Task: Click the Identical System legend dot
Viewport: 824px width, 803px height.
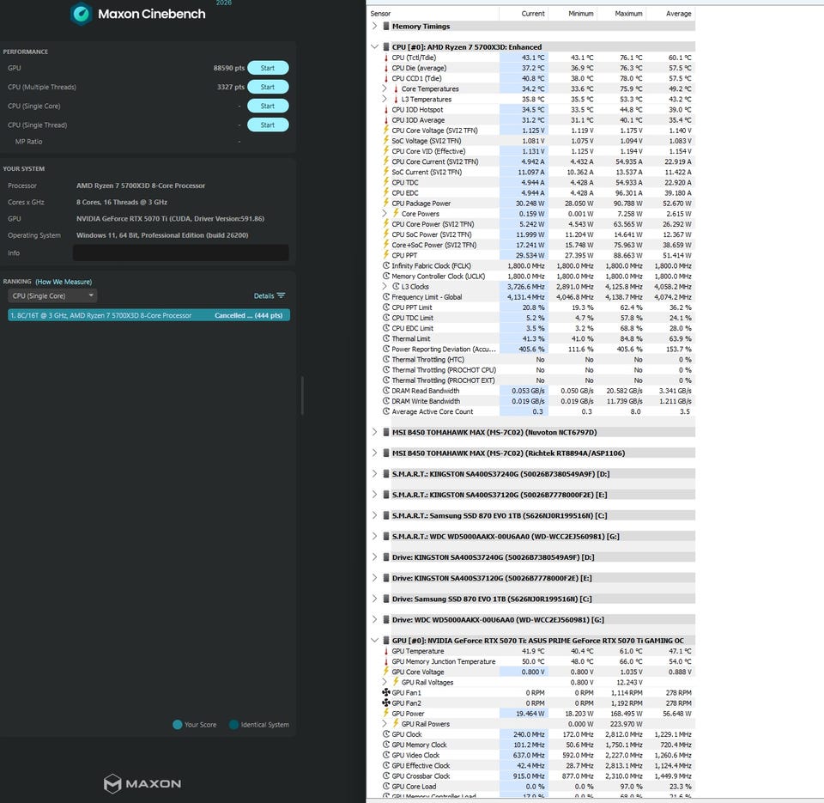Action: click(233, 725)
